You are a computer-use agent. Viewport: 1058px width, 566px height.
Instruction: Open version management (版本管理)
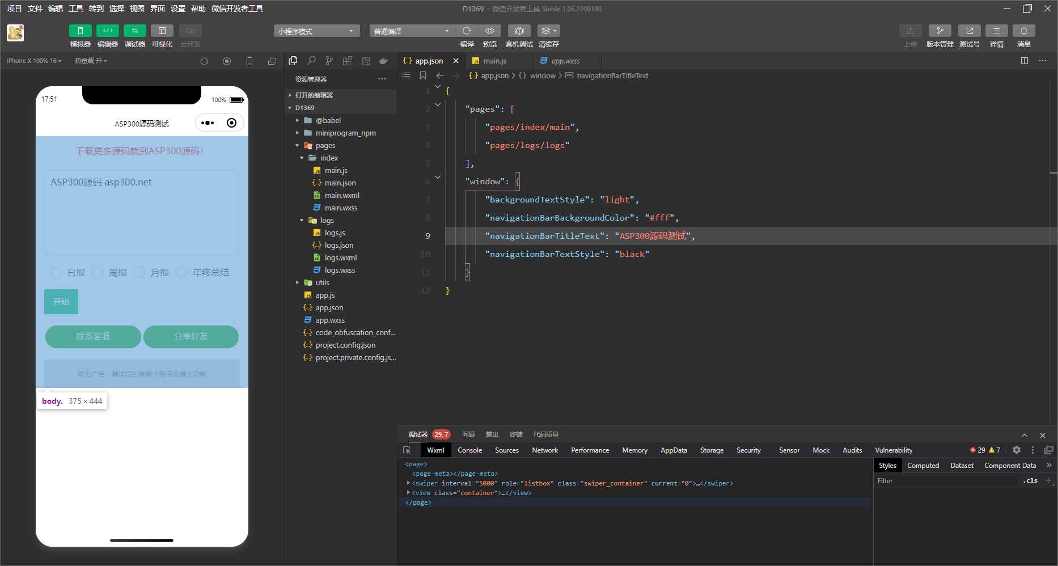pyautogui.click(x=939, y=31)
